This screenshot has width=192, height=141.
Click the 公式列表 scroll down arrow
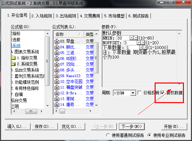96,105
